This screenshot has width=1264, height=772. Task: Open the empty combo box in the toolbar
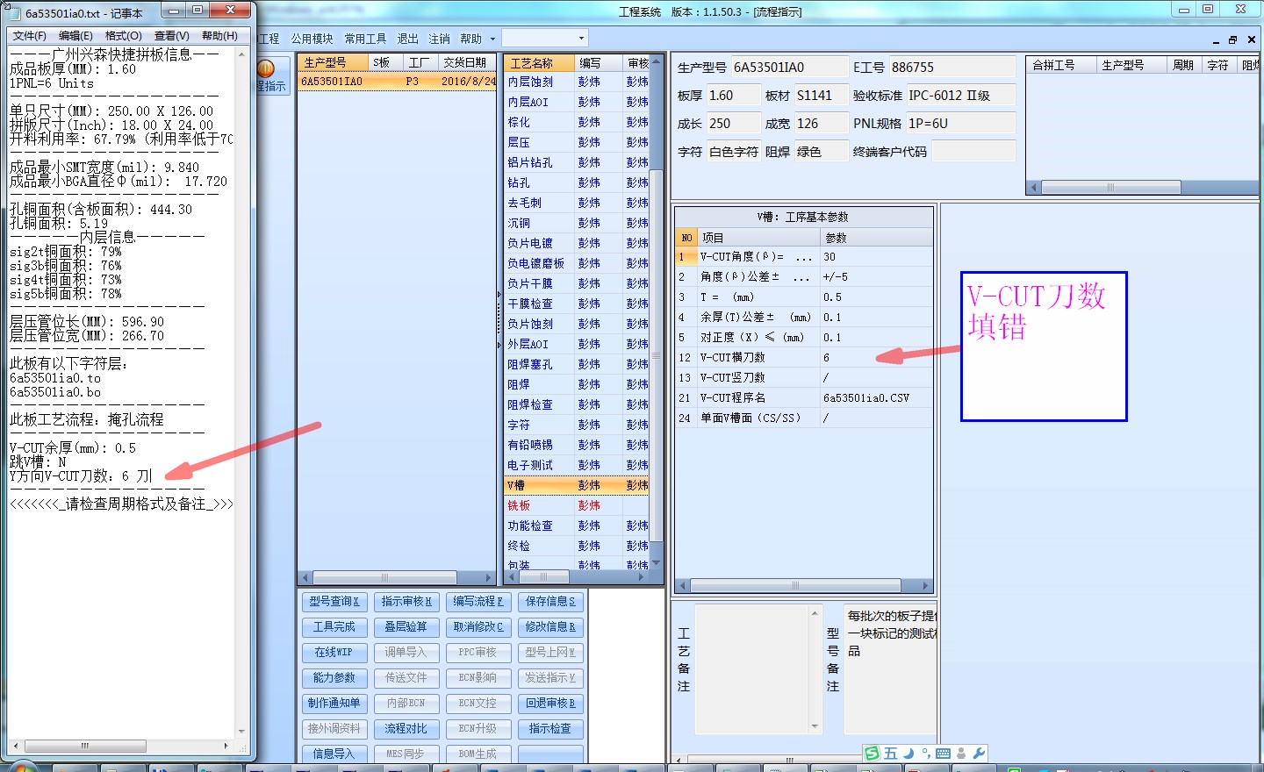point(544,39)
